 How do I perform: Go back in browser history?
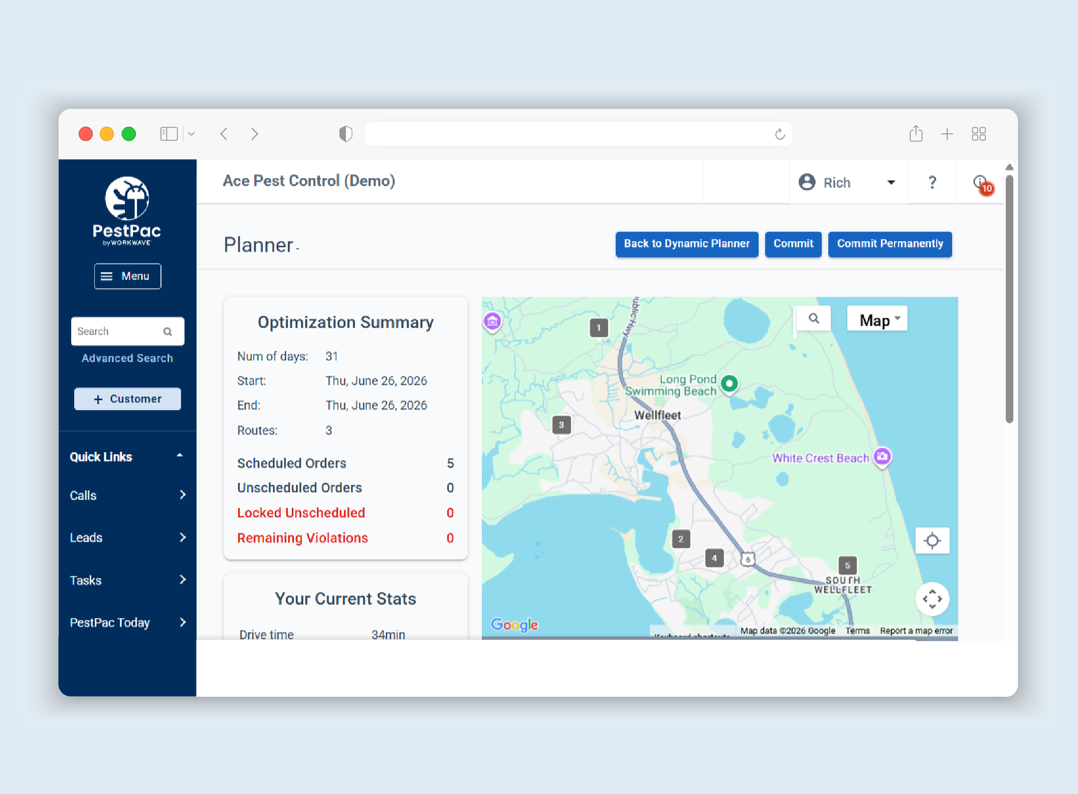pos(224,134)
